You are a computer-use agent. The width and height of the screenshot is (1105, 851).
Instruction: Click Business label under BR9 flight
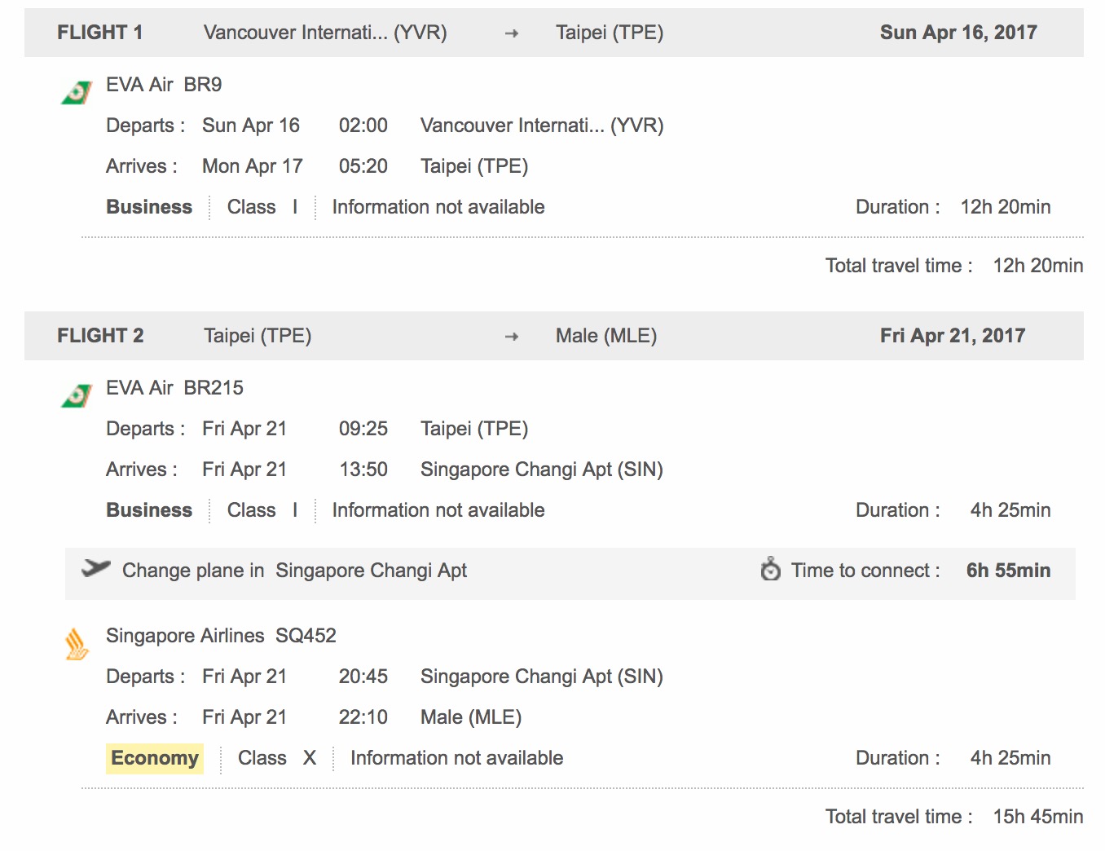(149, 207)
